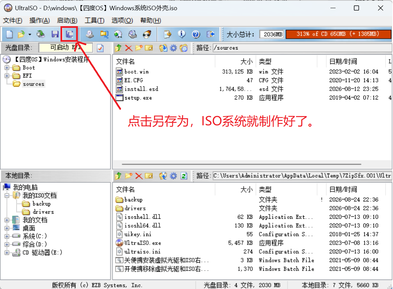393x289 pixels.
Task: Open the 工具(T) menu
Action: (94, 20)
